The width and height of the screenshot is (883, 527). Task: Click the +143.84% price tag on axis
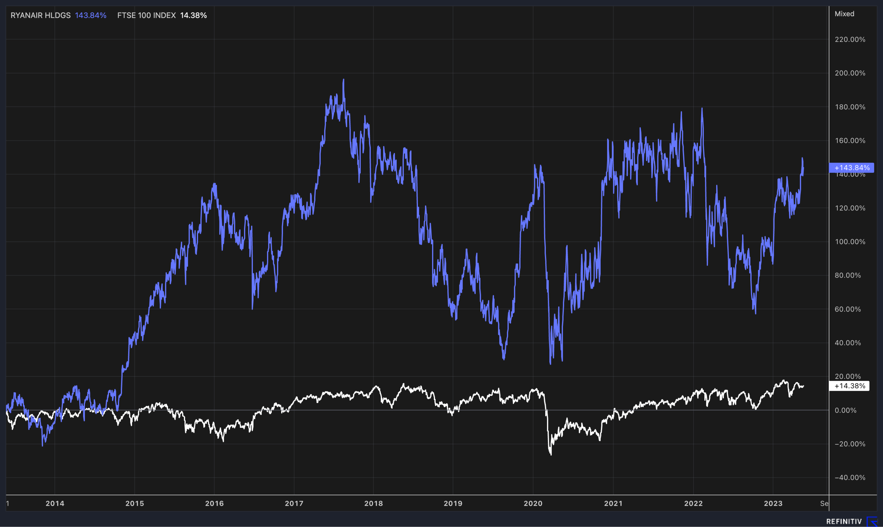(x=851, y=168)
